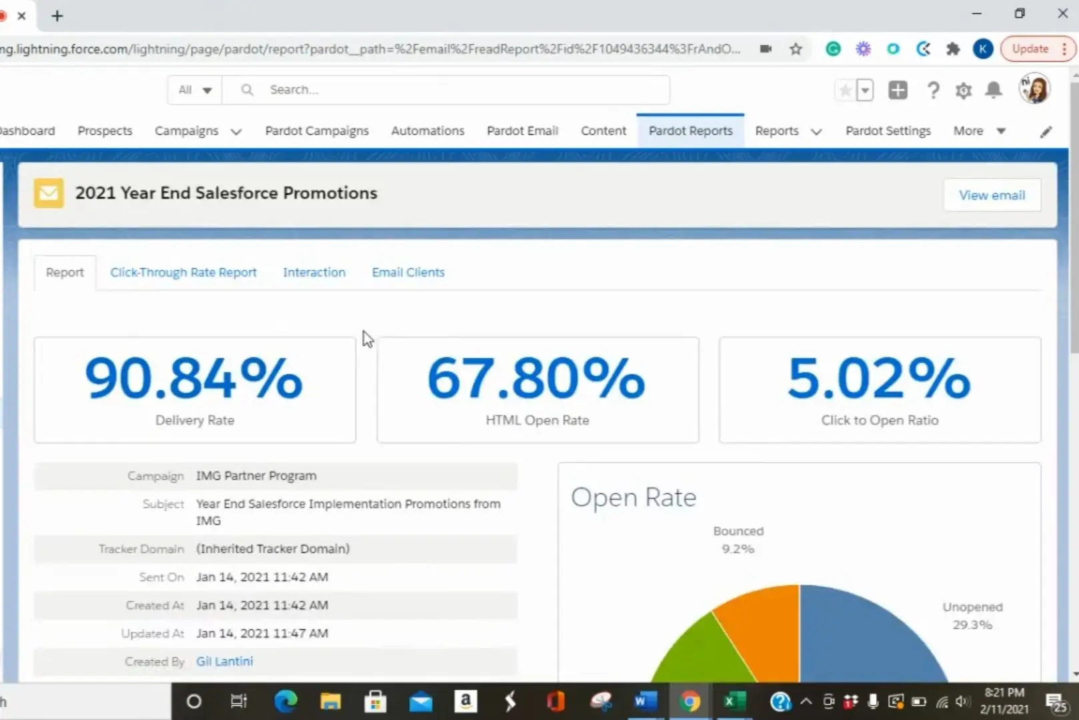This screenshot has width=1079, height=720.
Task: Open creator profile link Gil Lantini
Action: tap(224, 661)
